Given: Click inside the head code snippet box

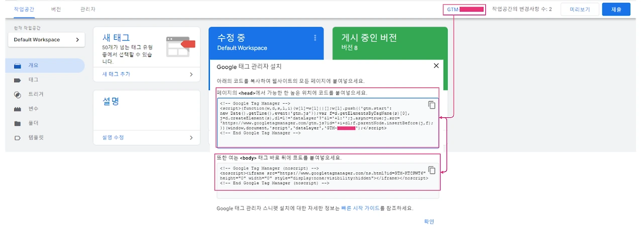Looking at the screenshot, I should (328, 123).
